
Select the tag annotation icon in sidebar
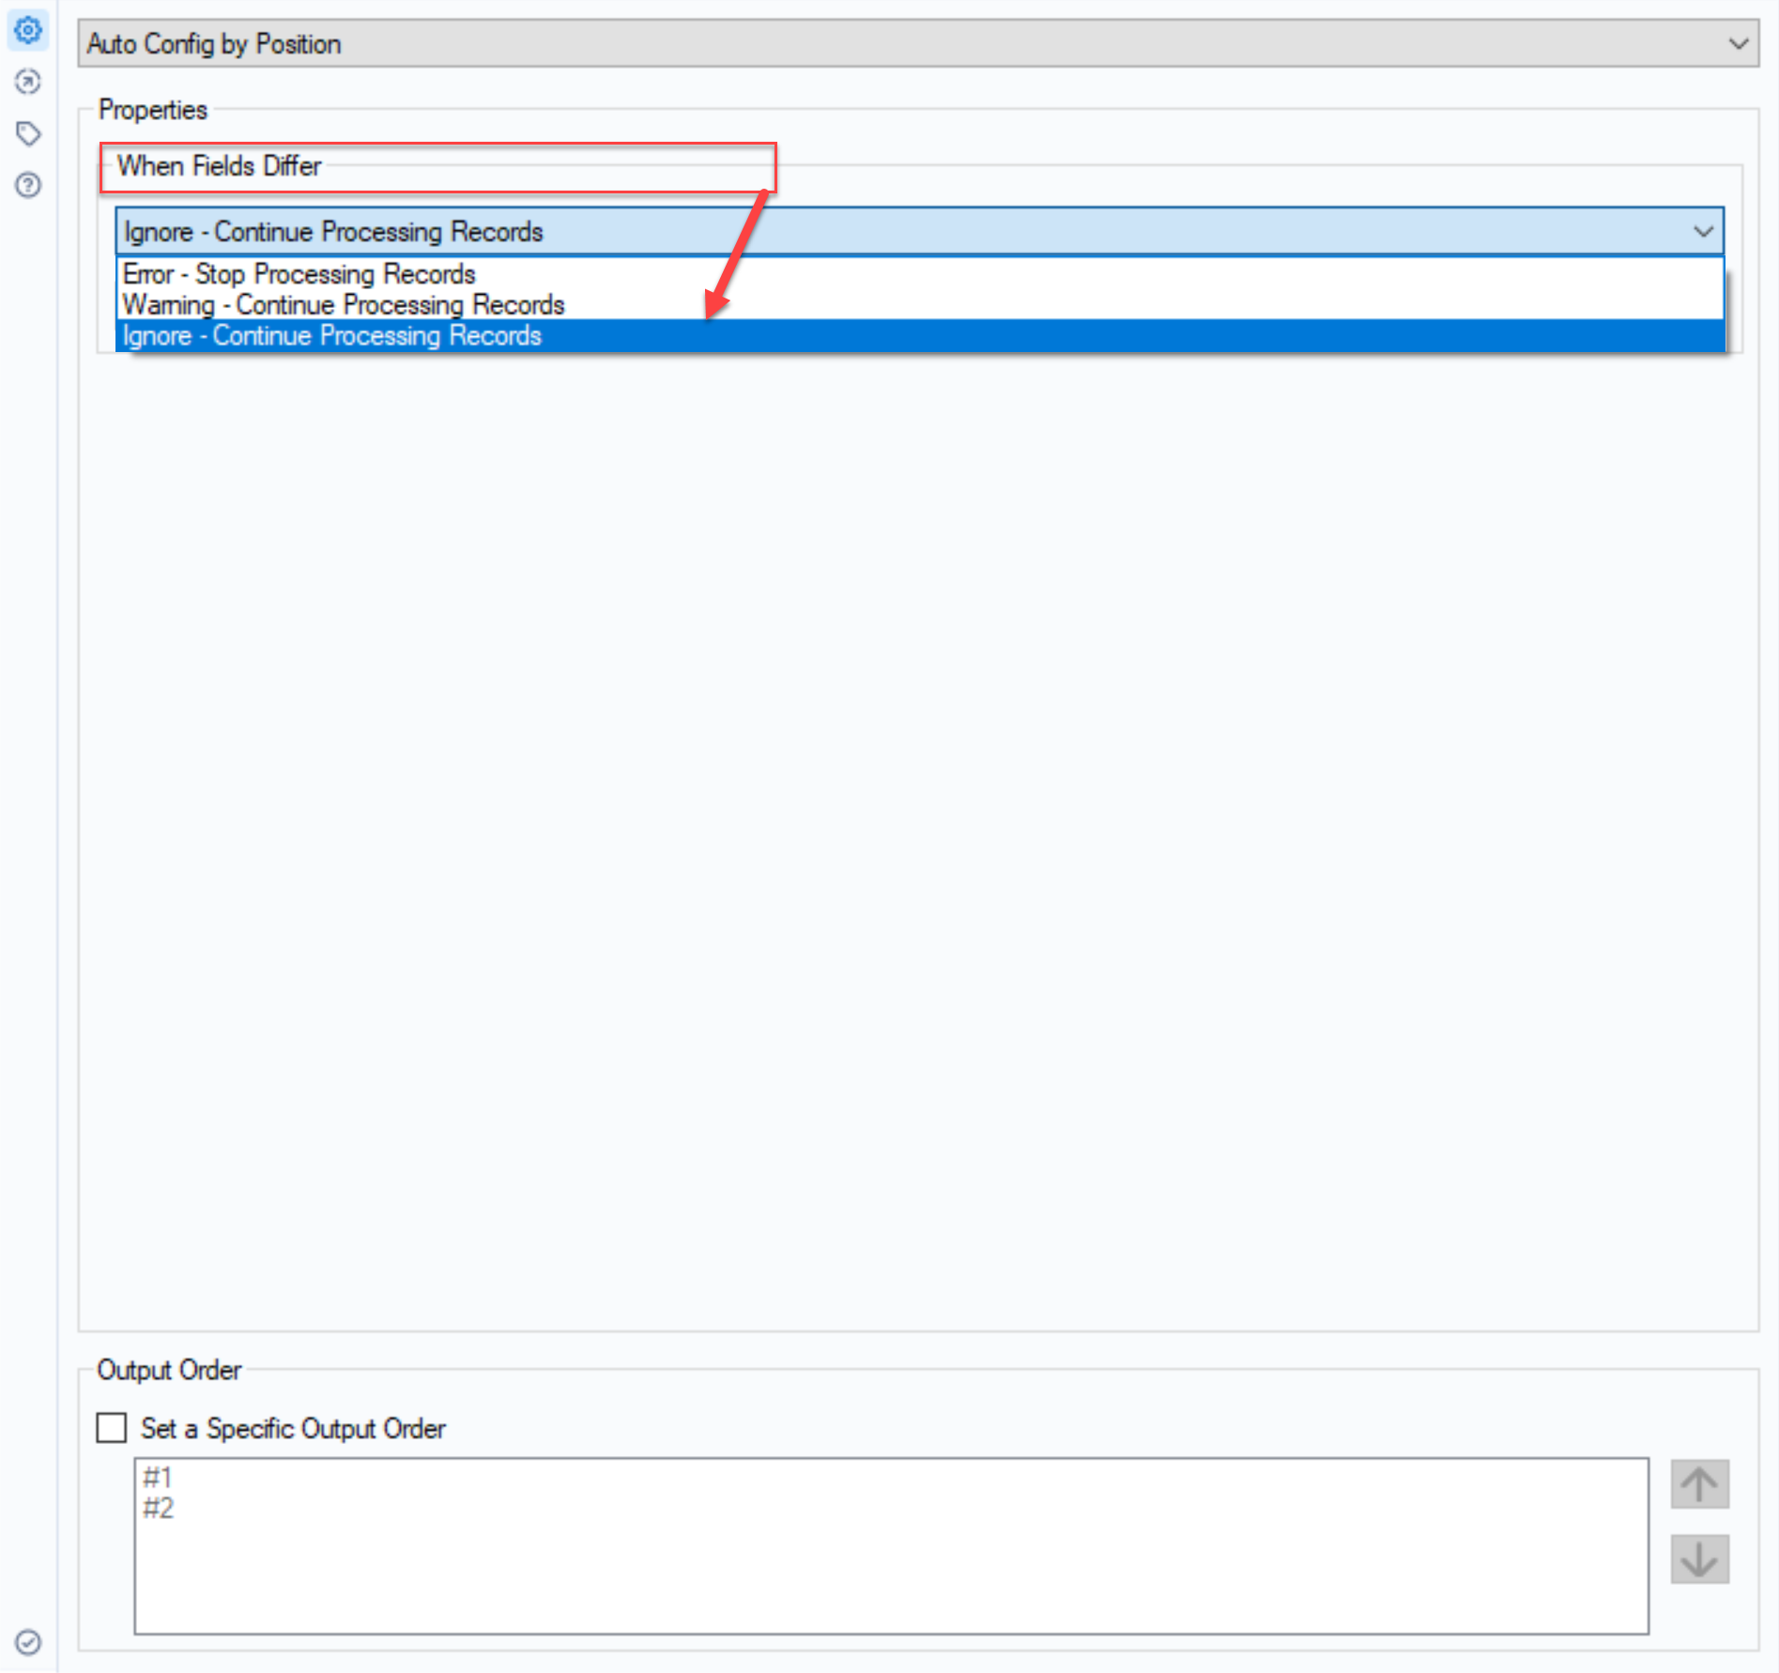pos(28,134)
